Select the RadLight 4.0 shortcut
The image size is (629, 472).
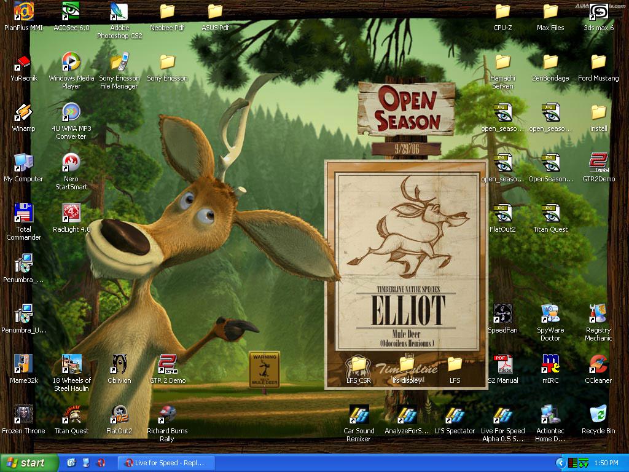(71, 213)
